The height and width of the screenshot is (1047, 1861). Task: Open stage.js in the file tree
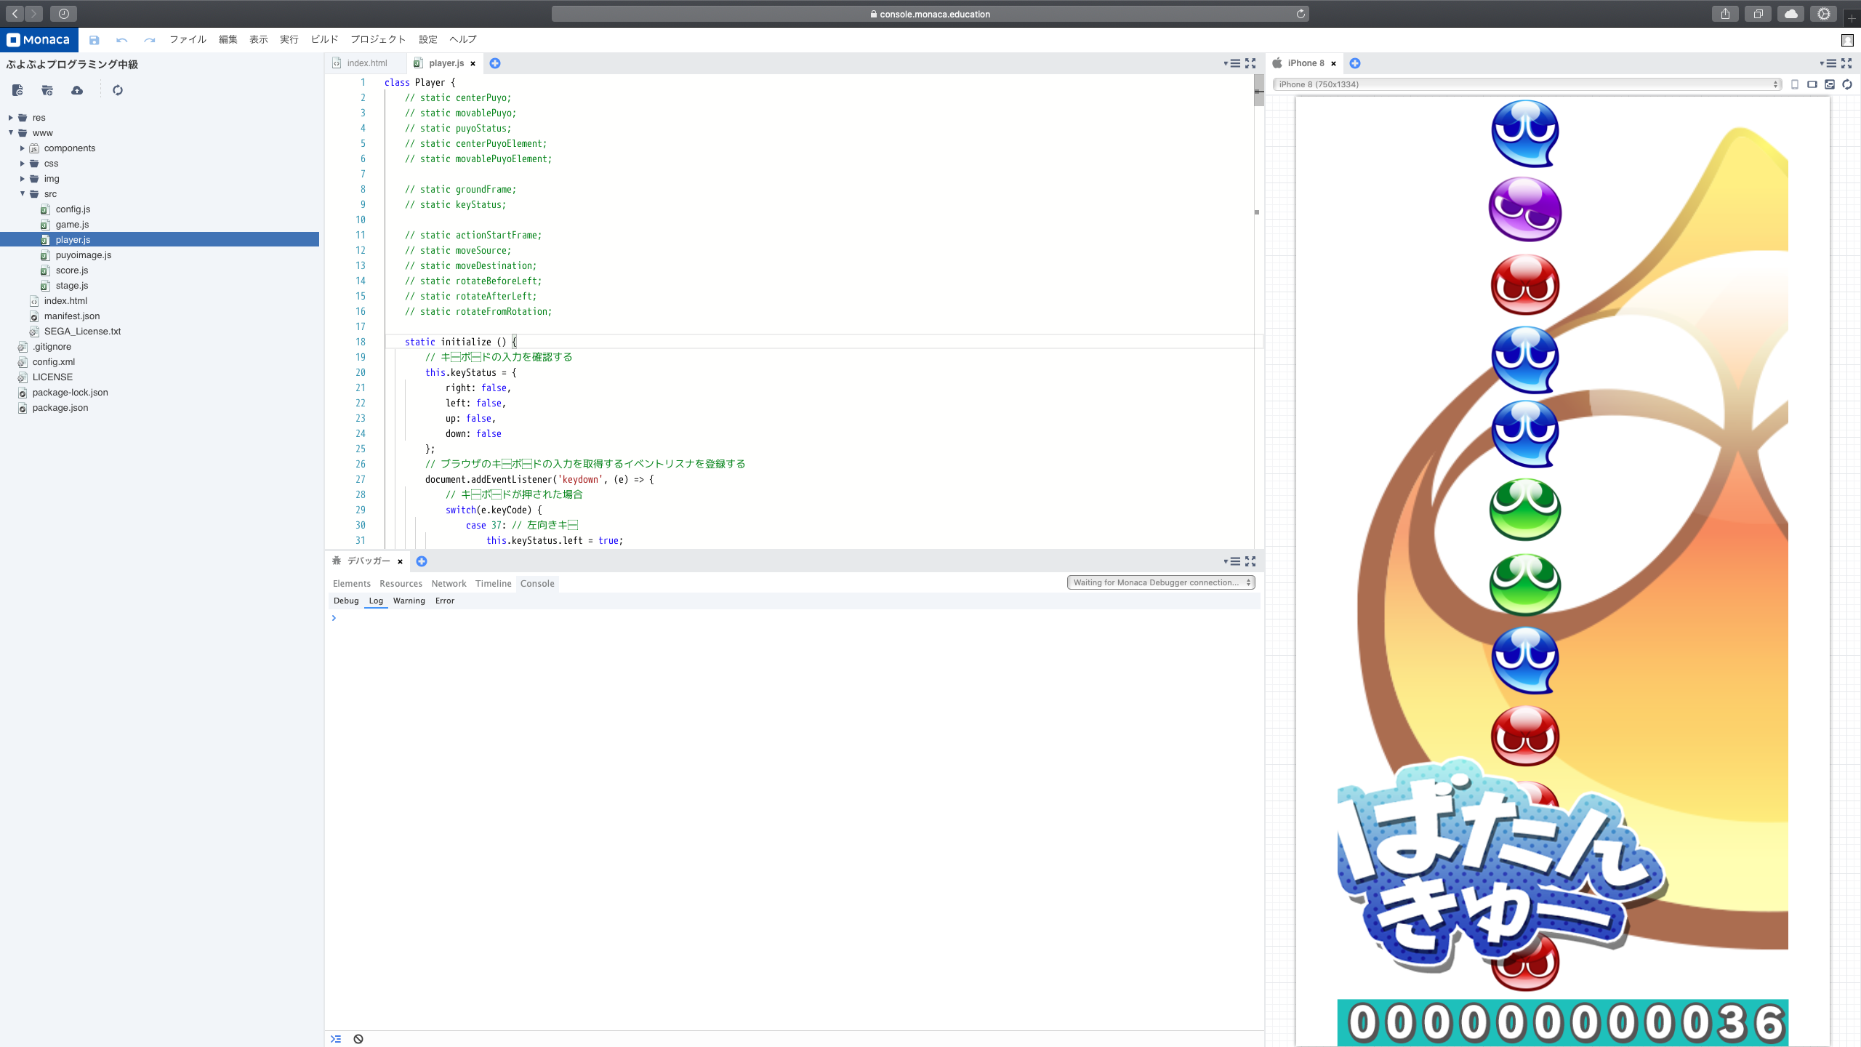71,285
